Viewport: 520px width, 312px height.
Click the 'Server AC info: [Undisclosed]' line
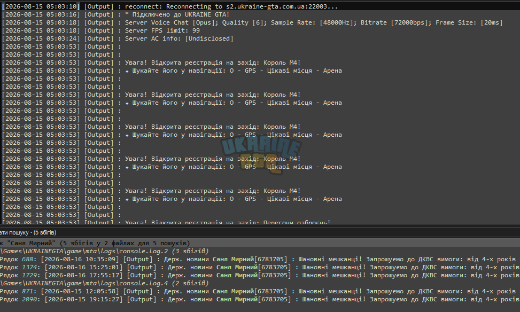[118, 38]
